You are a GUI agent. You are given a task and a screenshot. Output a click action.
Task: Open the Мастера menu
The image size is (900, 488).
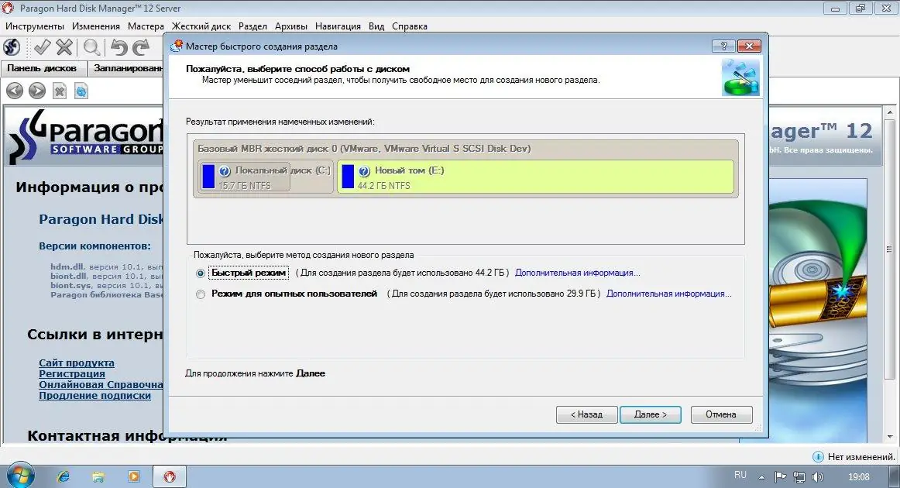tap(146, 26)
